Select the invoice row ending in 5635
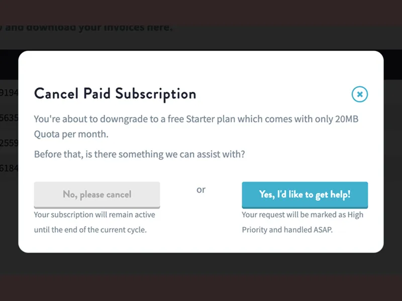Image resolution: width=402 pixels, height=301 pixels. pyautogui.click(x=9, y=118)
